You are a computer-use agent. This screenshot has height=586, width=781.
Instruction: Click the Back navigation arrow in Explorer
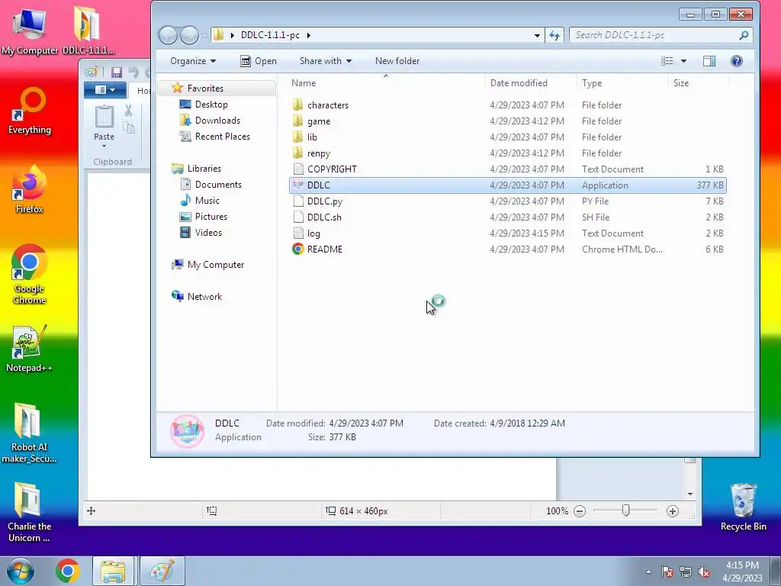(168, 35)
